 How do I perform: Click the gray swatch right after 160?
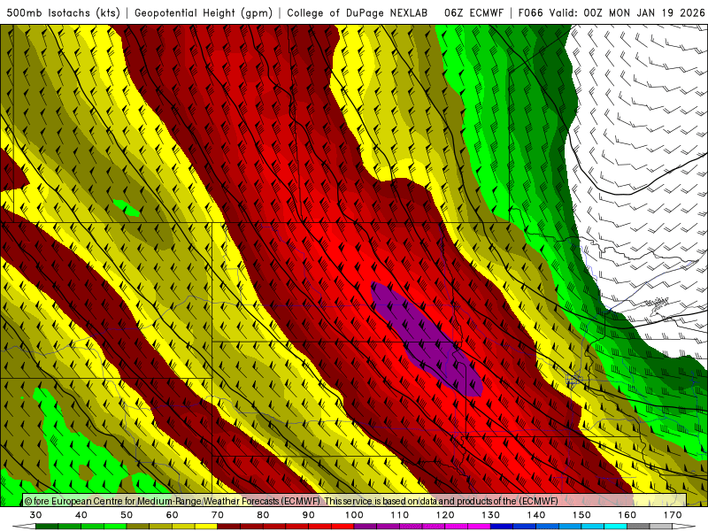tap(638, 527)
